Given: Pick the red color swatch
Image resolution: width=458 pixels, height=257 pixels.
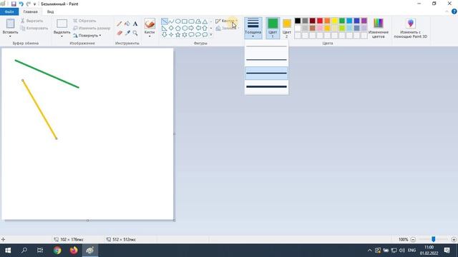Looking at the screenshot, I should [320, 21].
